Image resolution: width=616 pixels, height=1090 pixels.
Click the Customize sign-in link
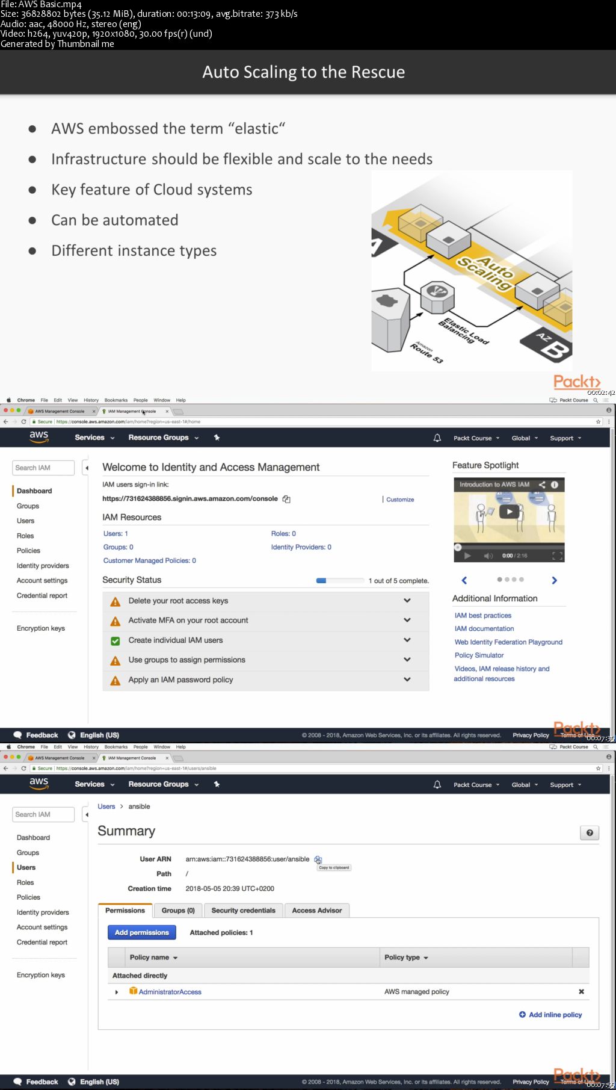coord(400,500)
